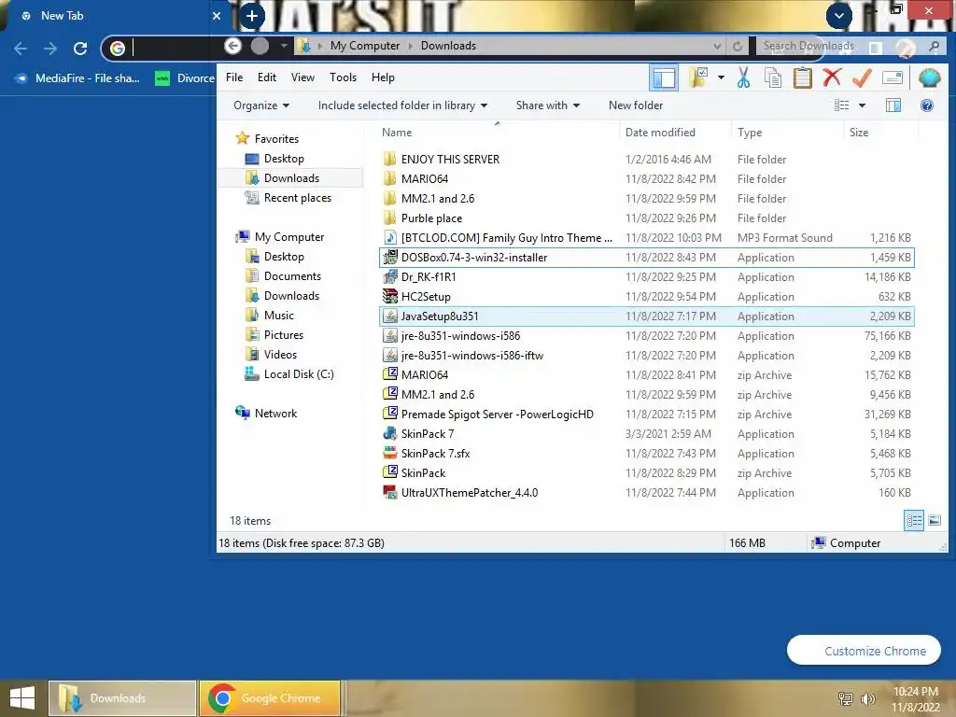956x717 pixels.
Task: Open the Help menu
Action: pos(383,77)
